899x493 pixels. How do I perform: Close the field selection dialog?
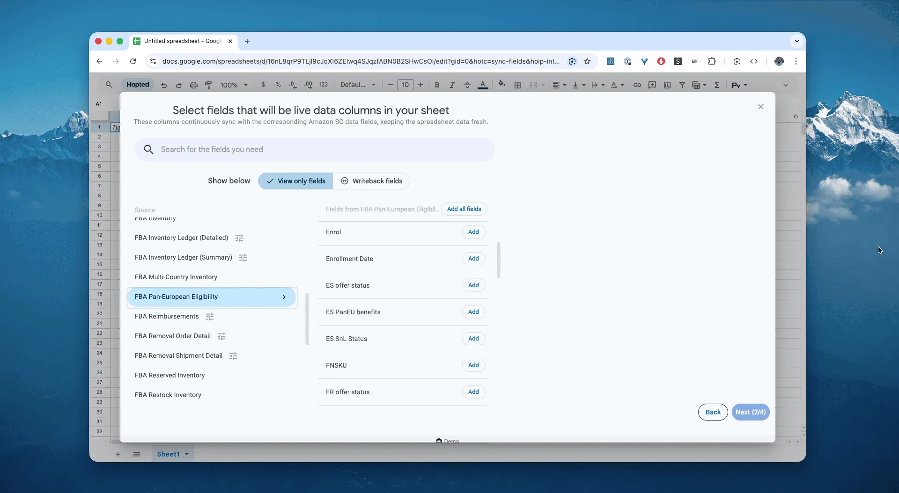point(761,107)
